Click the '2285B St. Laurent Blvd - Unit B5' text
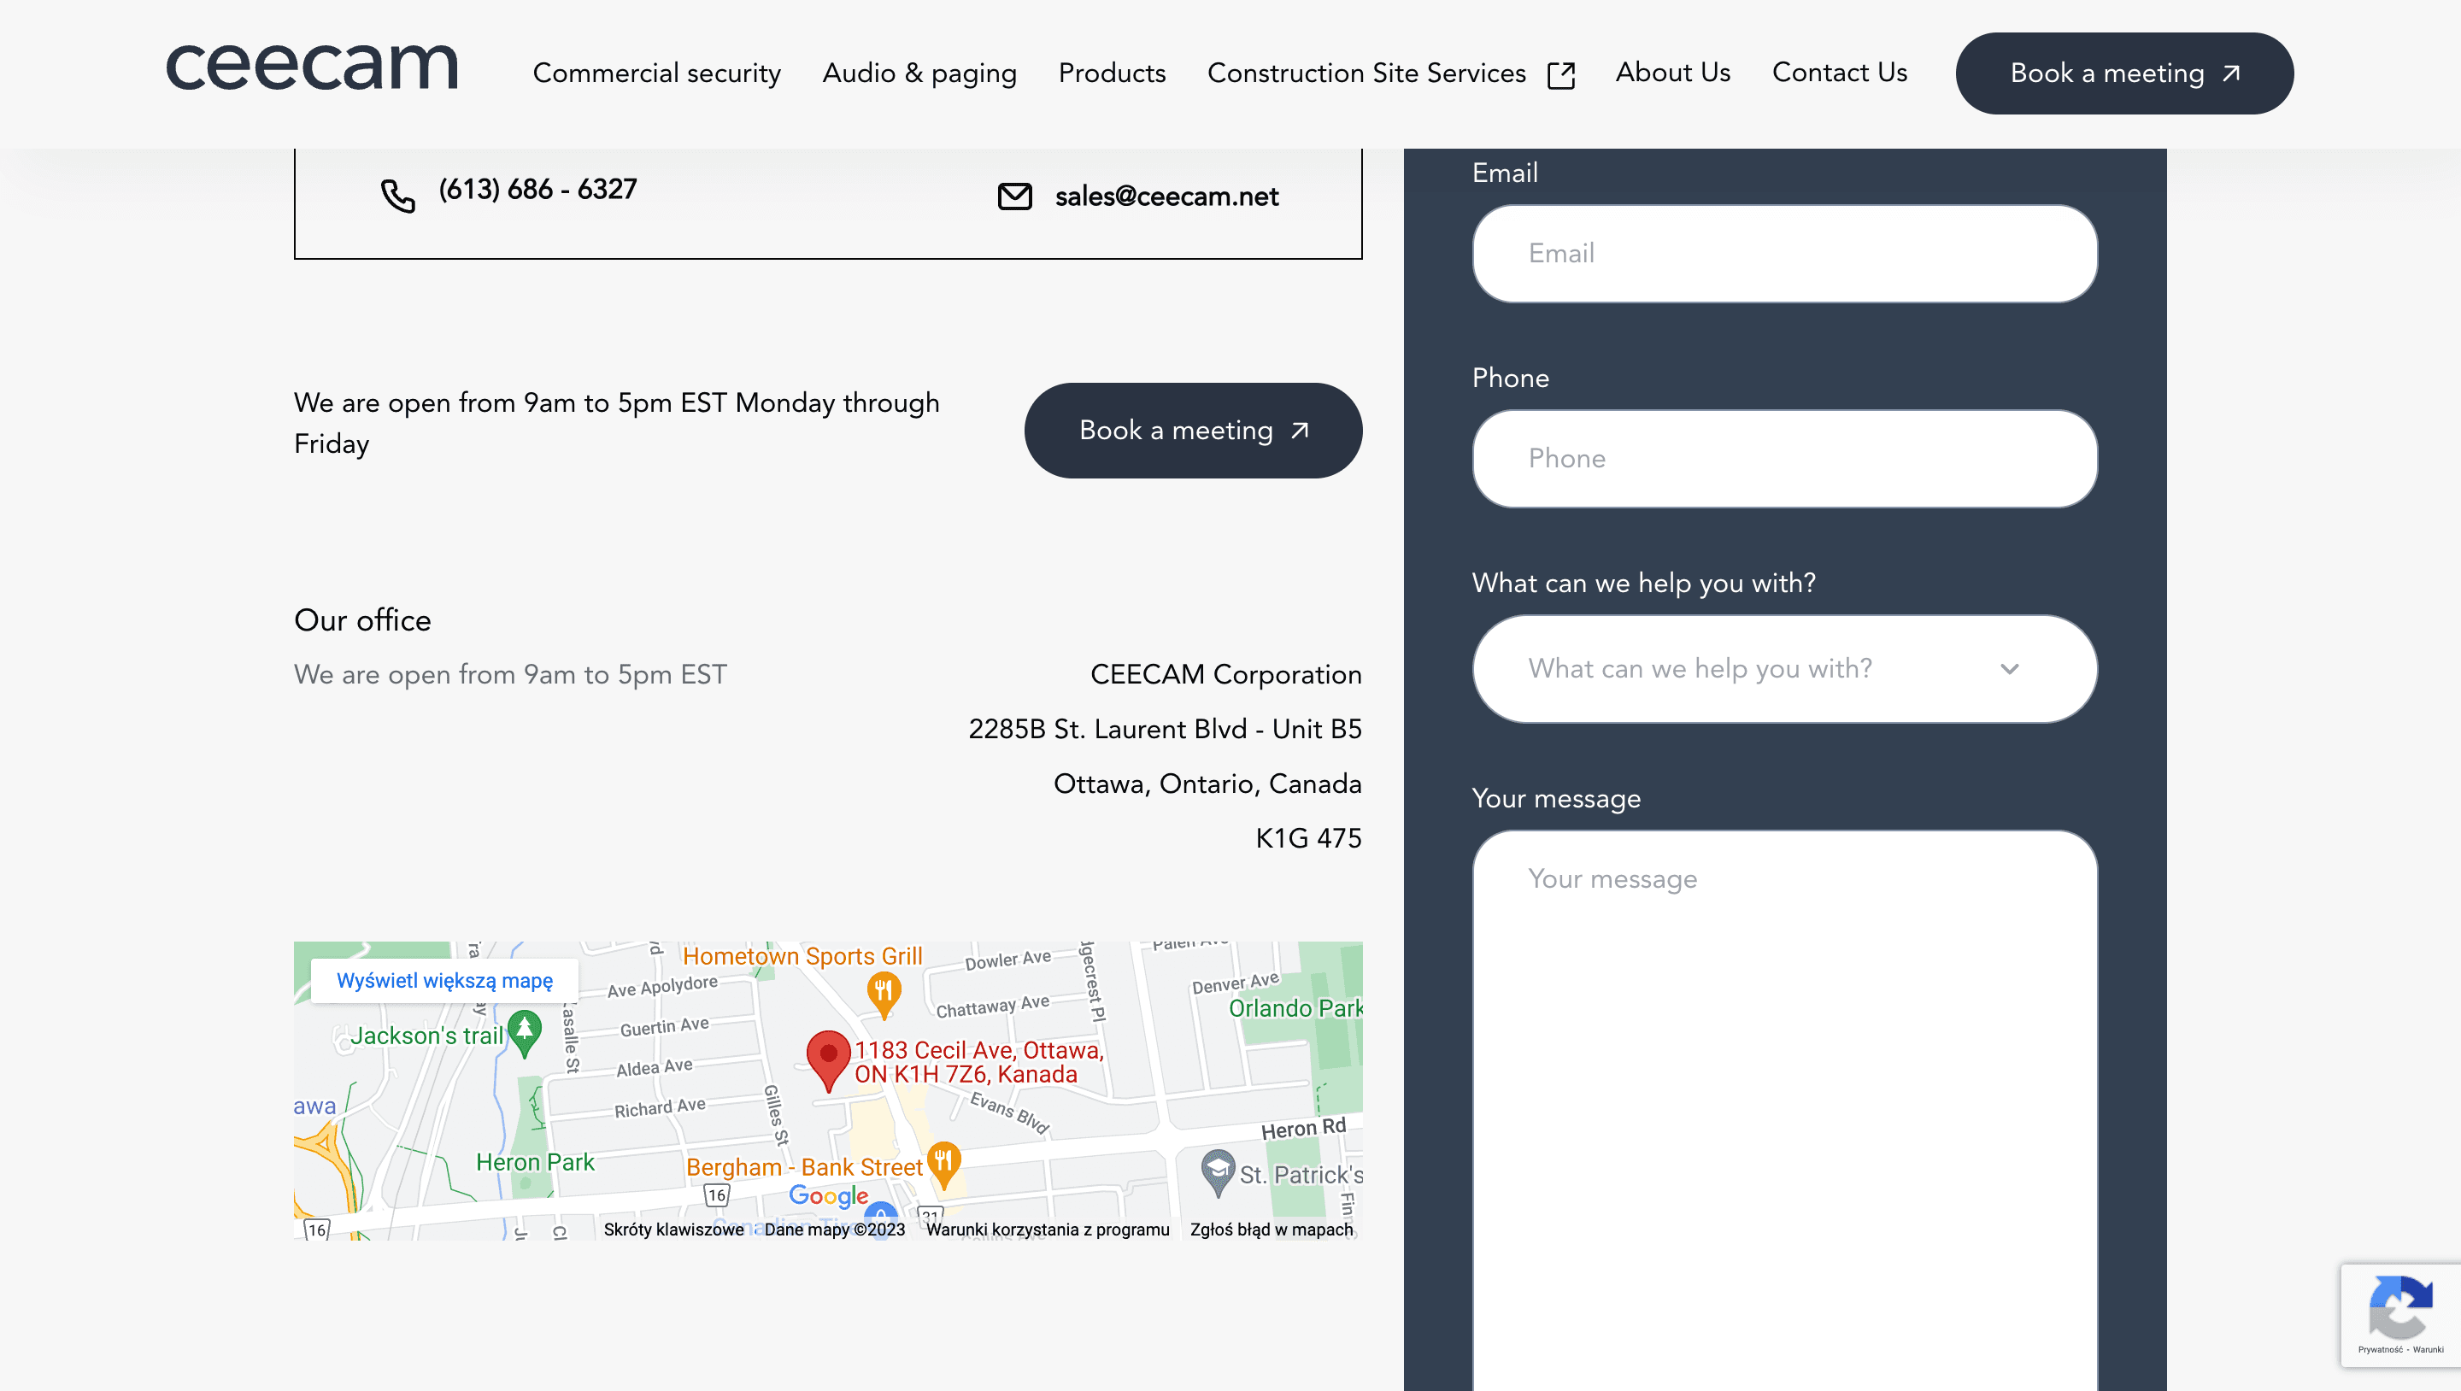 point(1165,729)
